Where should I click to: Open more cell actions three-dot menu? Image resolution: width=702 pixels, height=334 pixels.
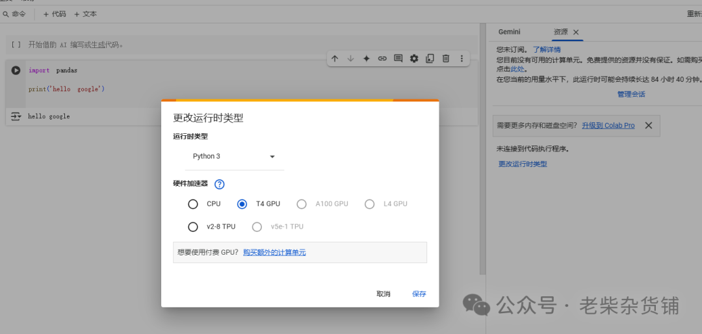point(461,58)
